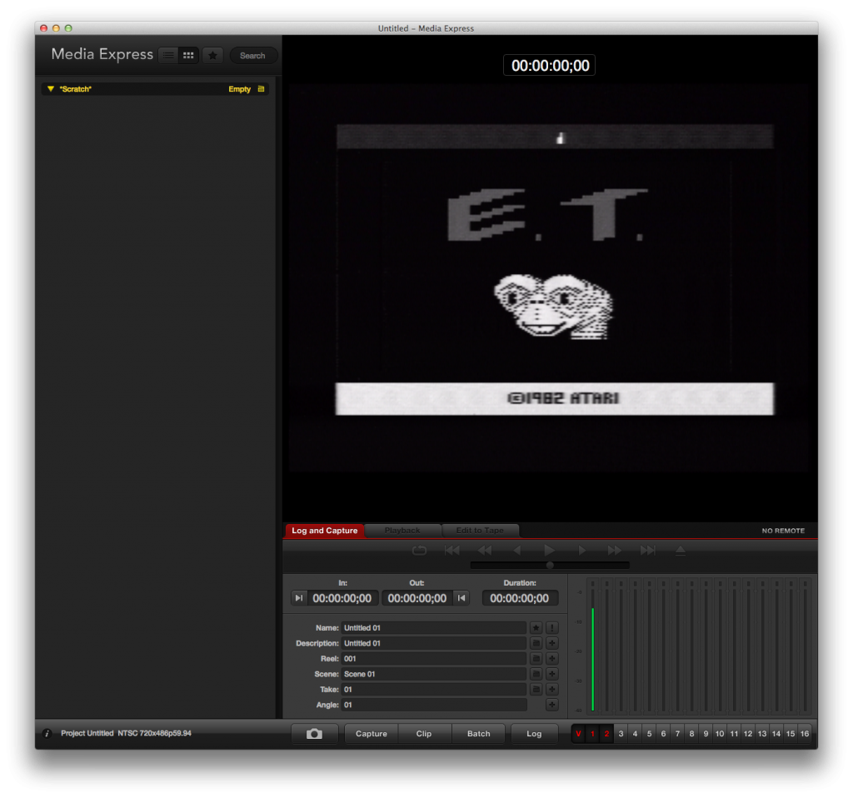Increment Scene with plus button
Screen dimensions: 853x798
552,674
